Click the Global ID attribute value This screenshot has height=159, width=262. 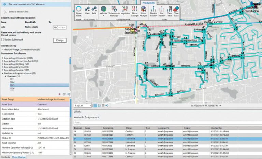53,138
